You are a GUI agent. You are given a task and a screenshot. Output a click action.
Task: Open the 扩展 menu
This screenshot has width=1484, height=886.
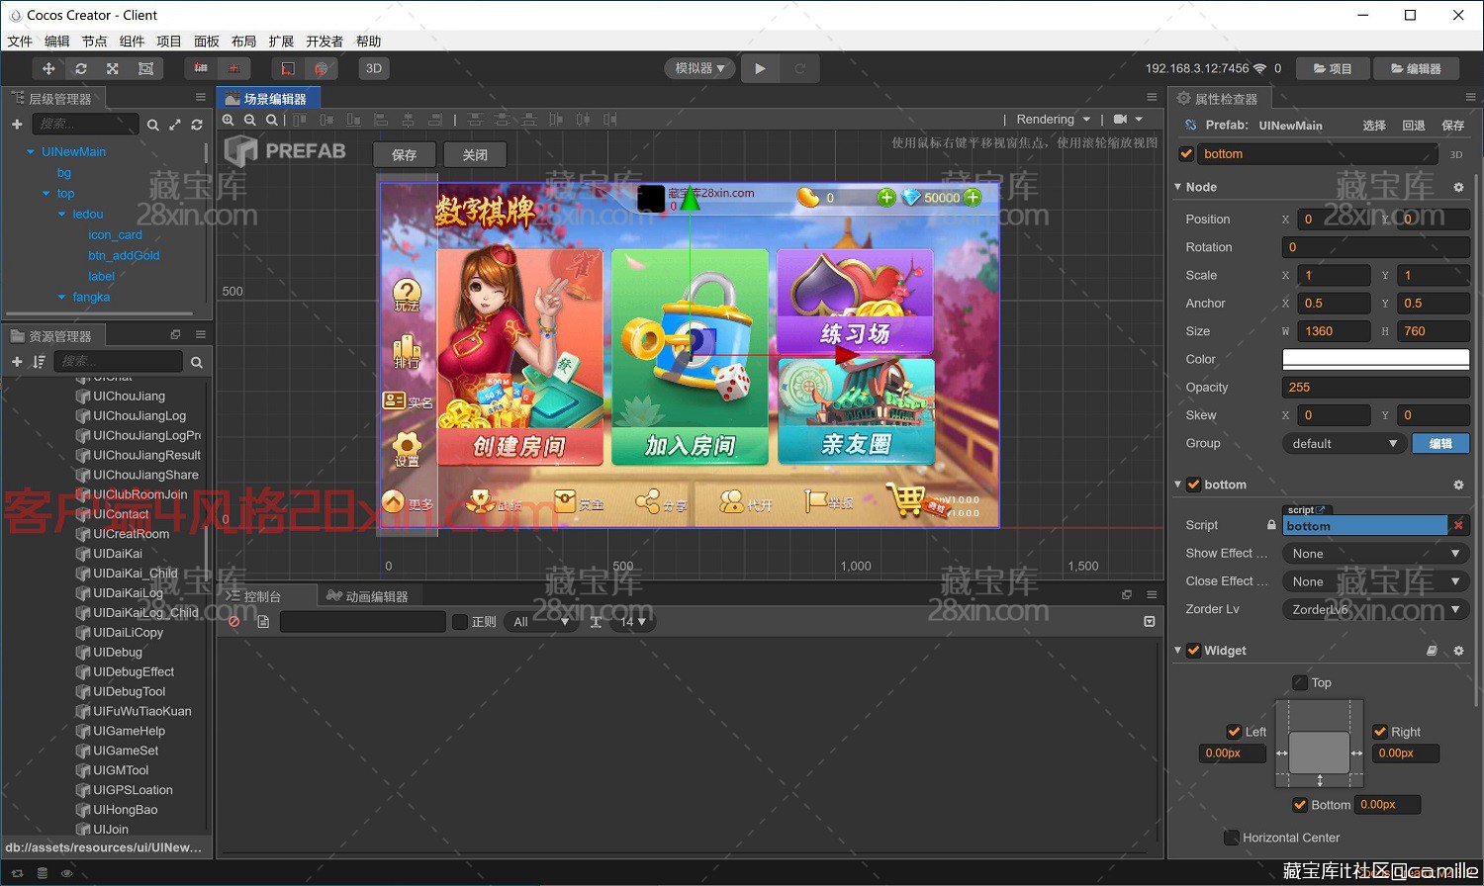[x=281, y=41]
